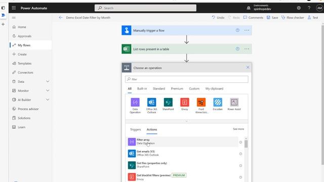
Task: Switch to the My clipboard tab
Action: point(214,89)
